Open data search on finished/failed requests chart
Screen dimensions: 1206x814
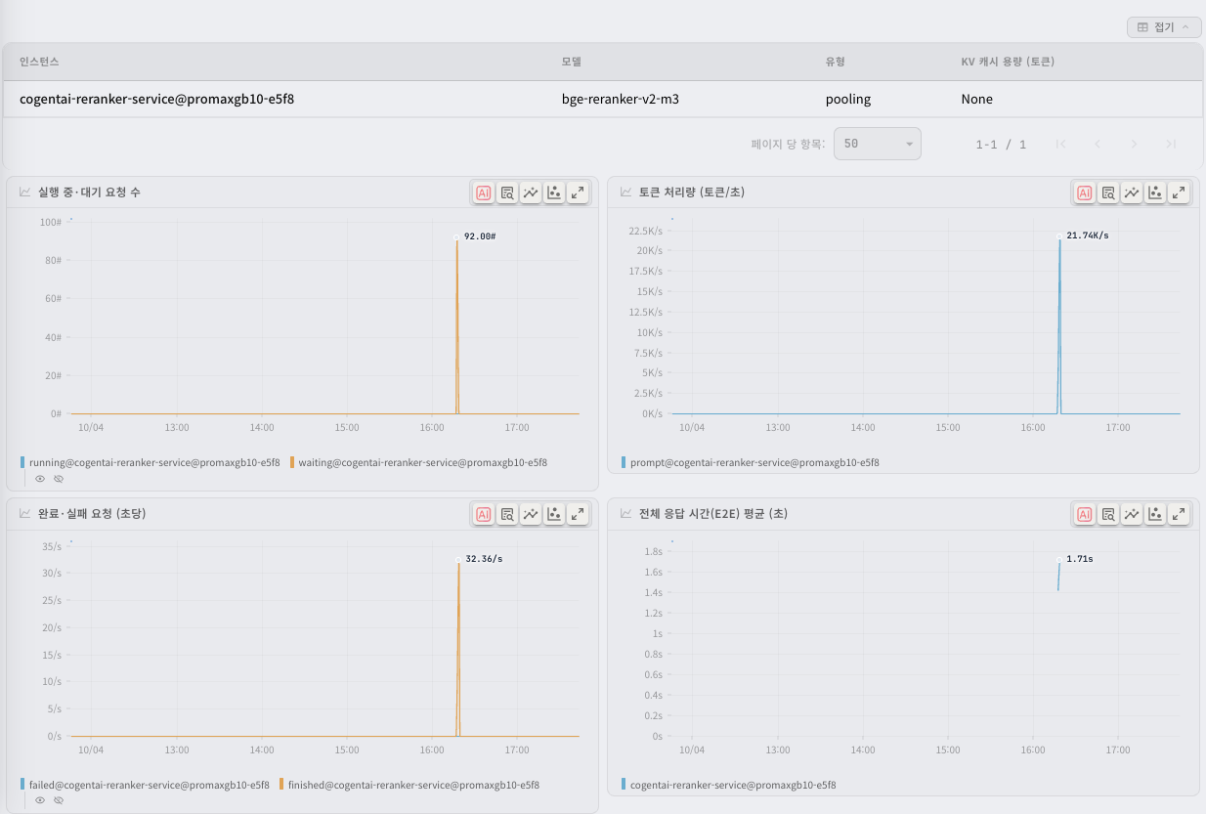[507, 514]
